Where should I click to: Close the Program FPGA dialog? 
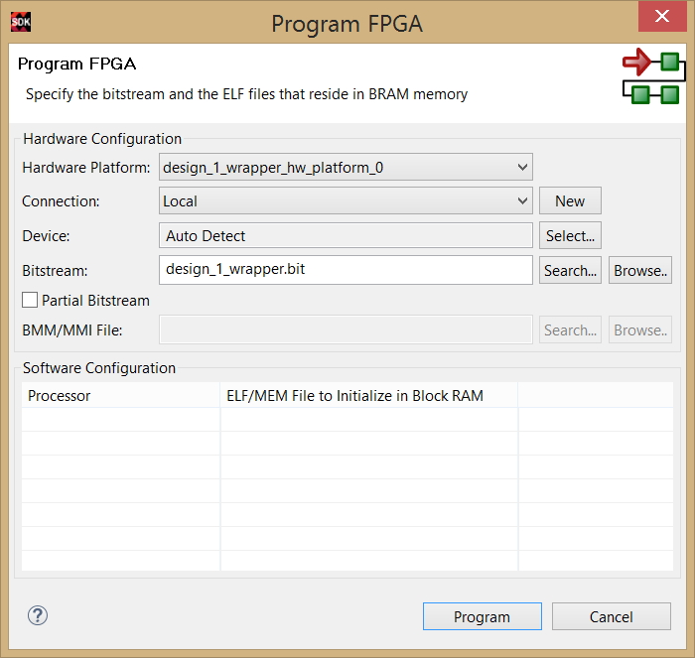tap(660, 22)
